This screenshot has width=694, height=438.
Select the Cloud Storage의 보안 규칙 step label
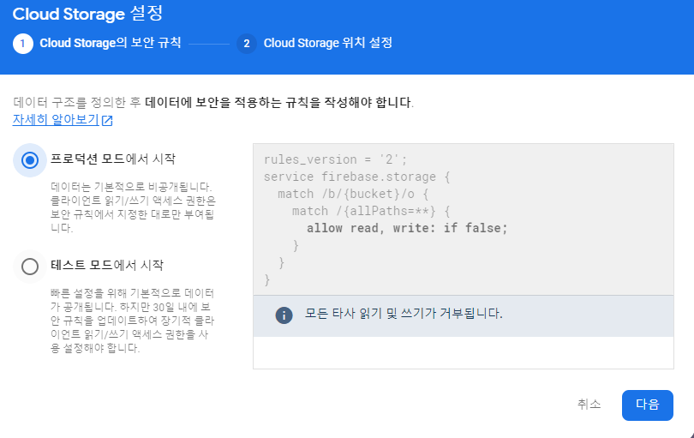111,43
